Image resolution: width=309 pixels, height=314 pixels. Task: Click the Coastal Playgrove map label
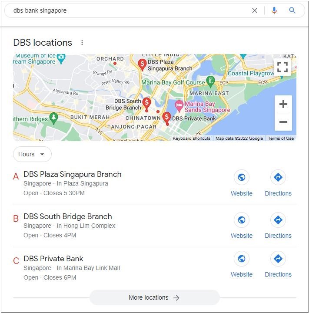[x=251, y=74]
